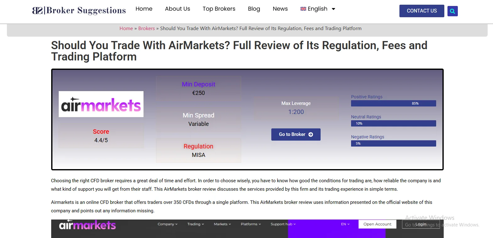Click the Max Leverage label
Image resolution: width=493 pixels, height=238 pixels.
click(x=296, y=103)
